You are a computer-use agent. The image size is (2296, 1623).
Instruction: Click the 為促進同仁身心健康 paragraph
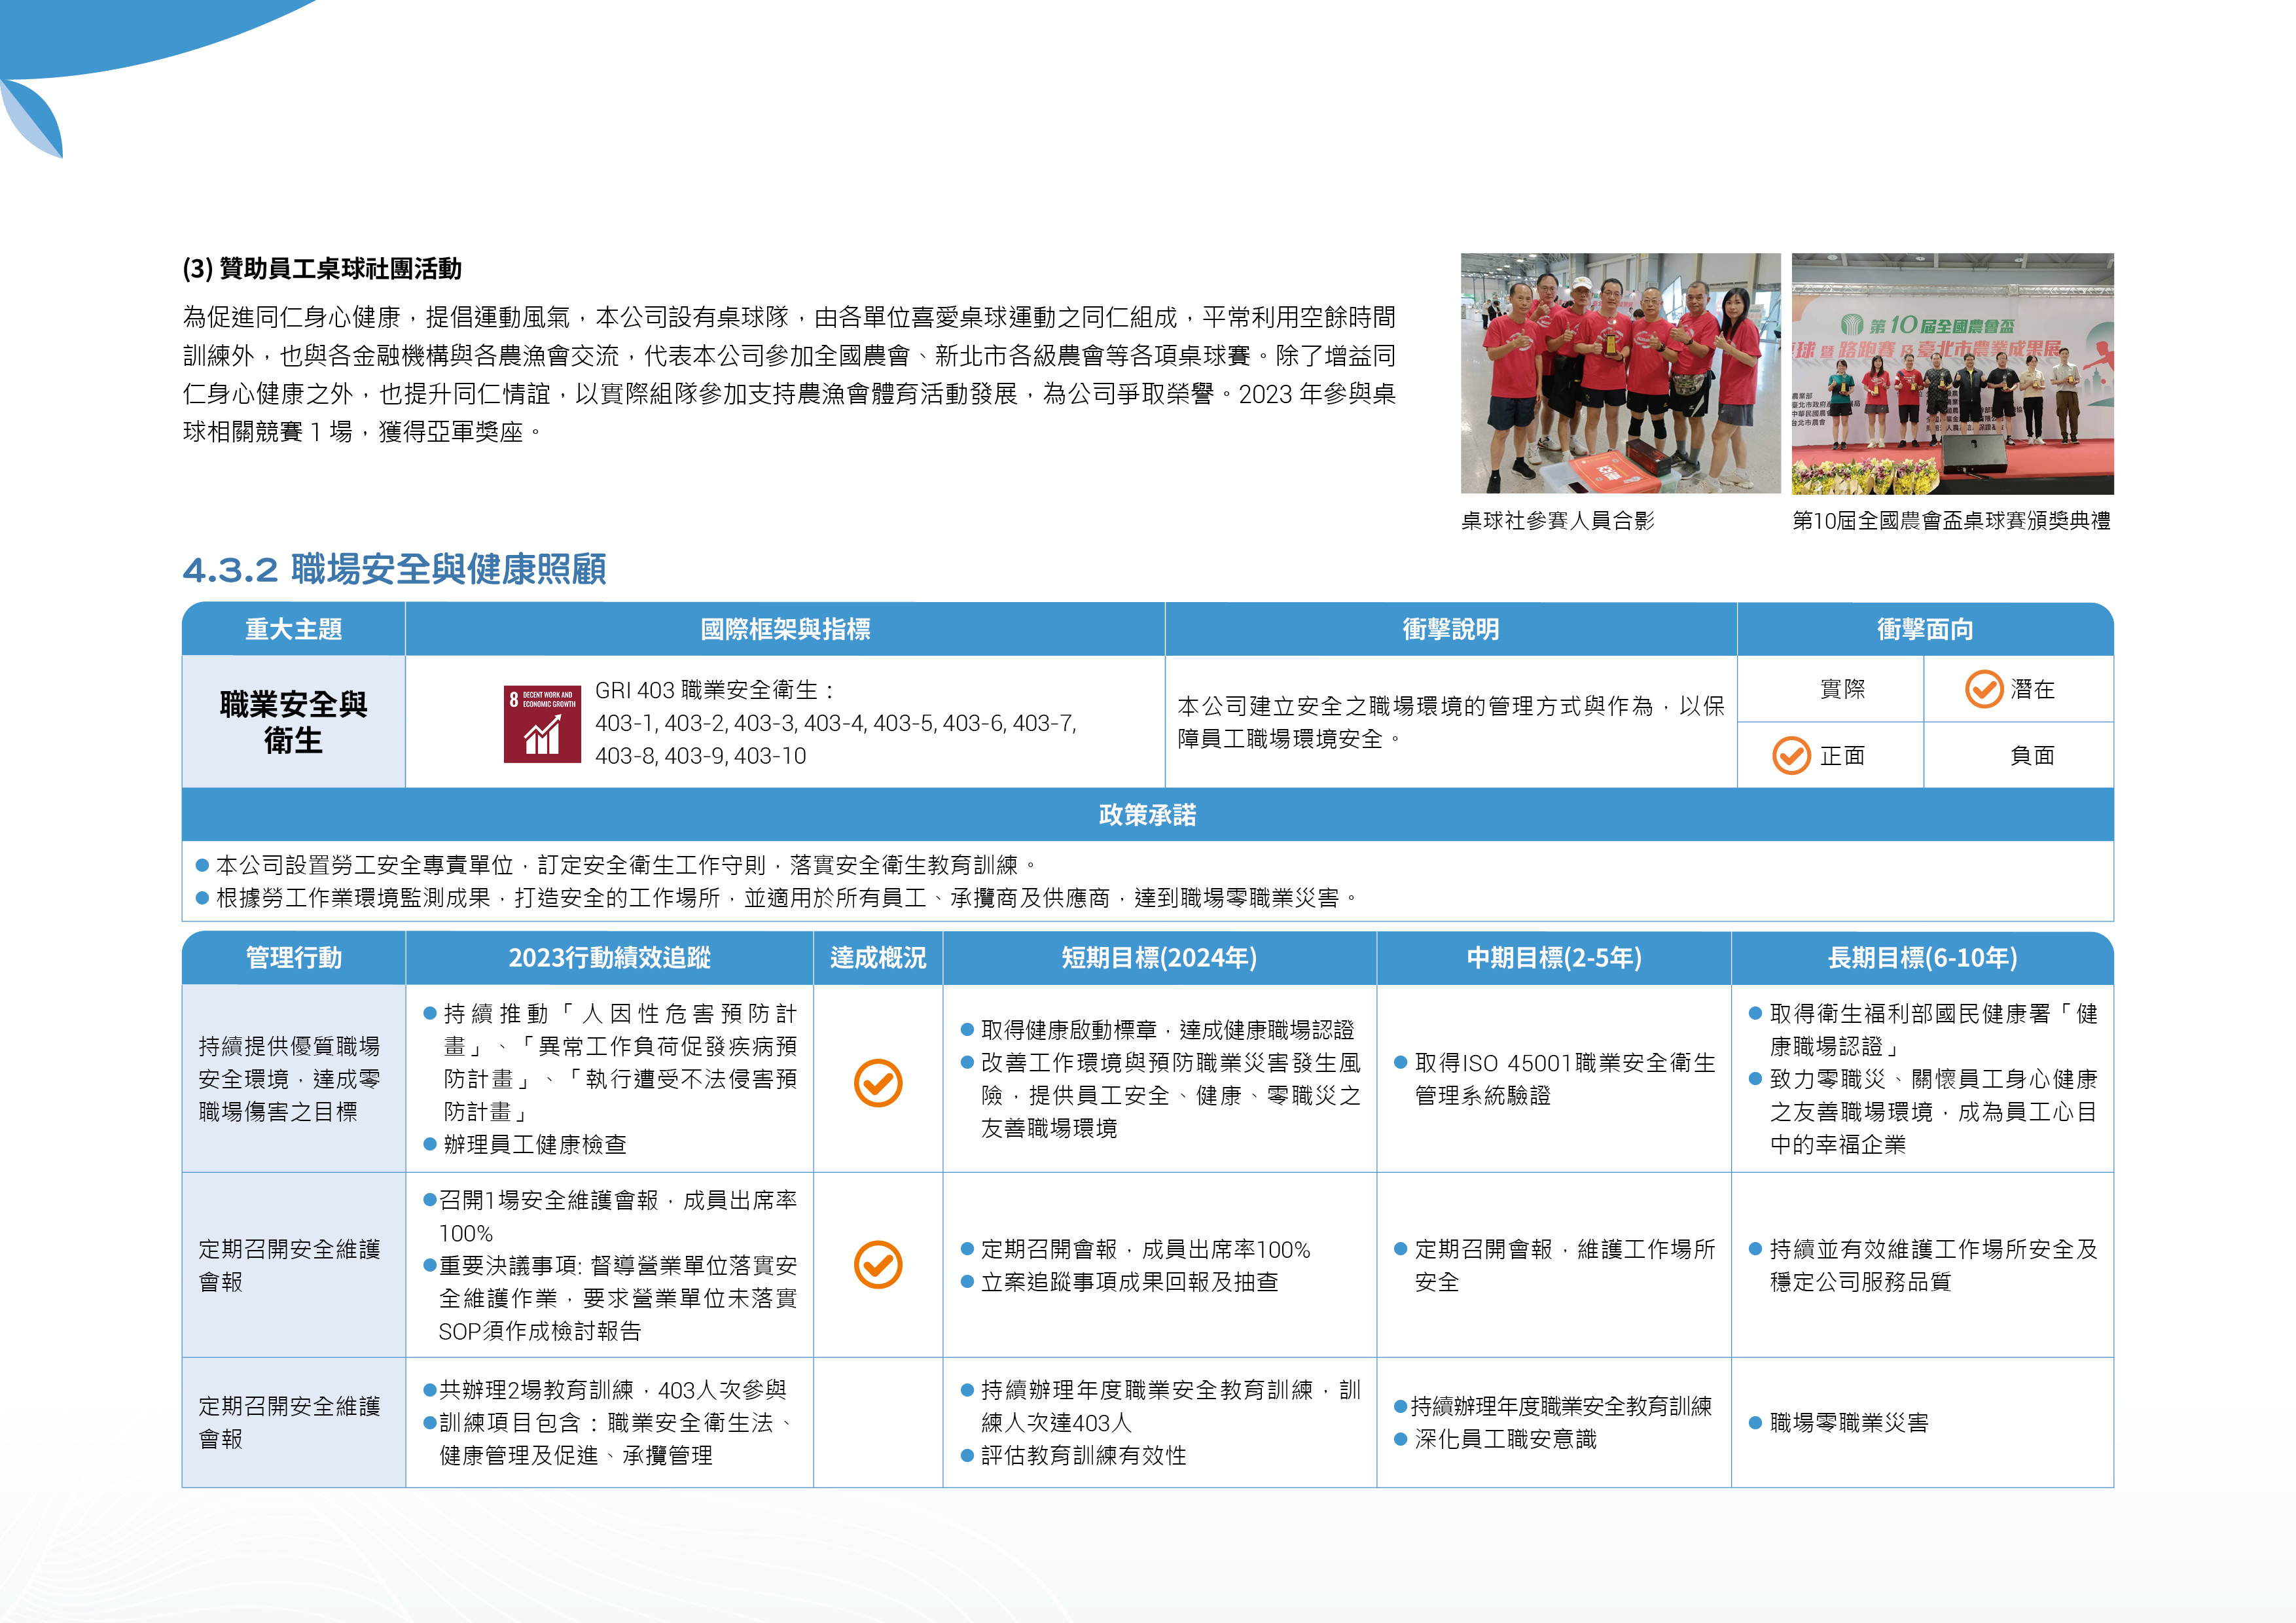click(x=789, y=374)
